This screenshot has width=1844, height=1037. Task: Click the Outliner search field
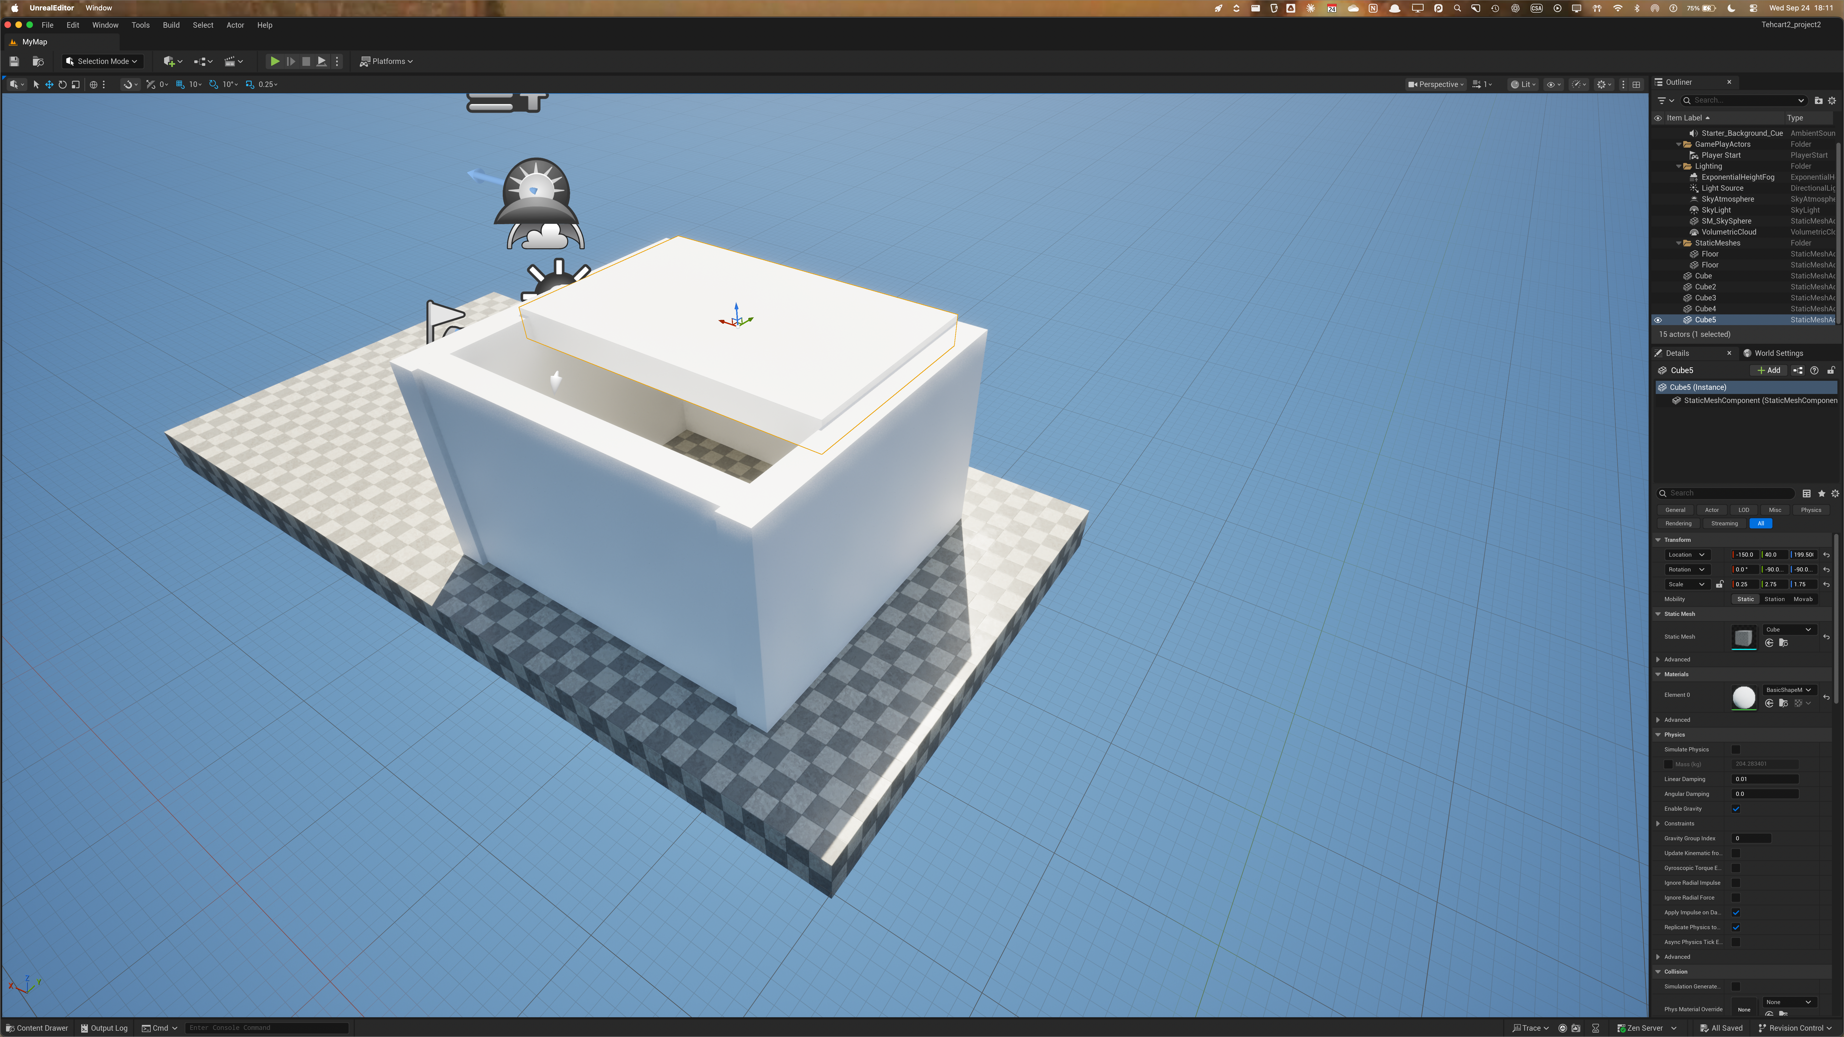click(1744, 101)
